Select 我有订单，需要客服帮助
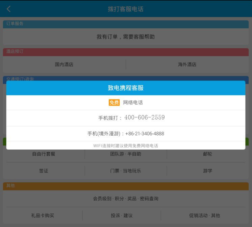252x227 pixels. pyautogui.click(x=126, y=37)
